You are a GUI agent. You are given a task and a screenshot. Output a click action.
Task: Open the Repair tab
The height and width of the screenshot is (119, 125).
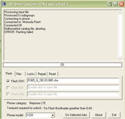coord(42,74)
